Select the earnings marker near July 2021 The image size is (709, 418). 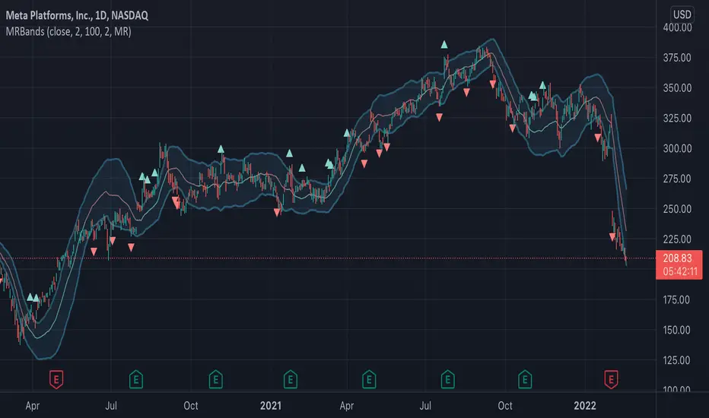pos(447,379)
